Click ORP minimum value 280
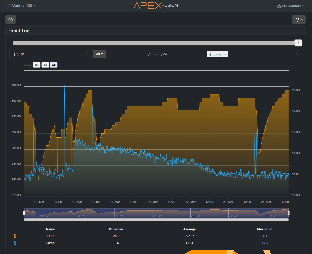Screen dimensions: 312x254 (x=116, y=236)
